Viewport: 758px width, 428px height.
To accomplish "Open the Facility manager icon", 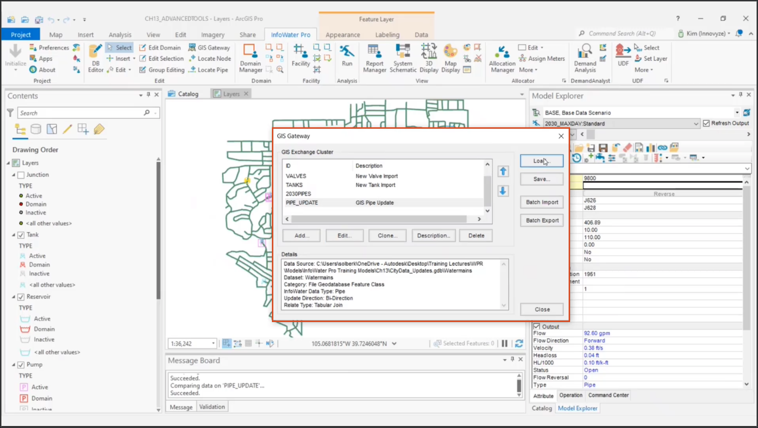I will point(301,55).
